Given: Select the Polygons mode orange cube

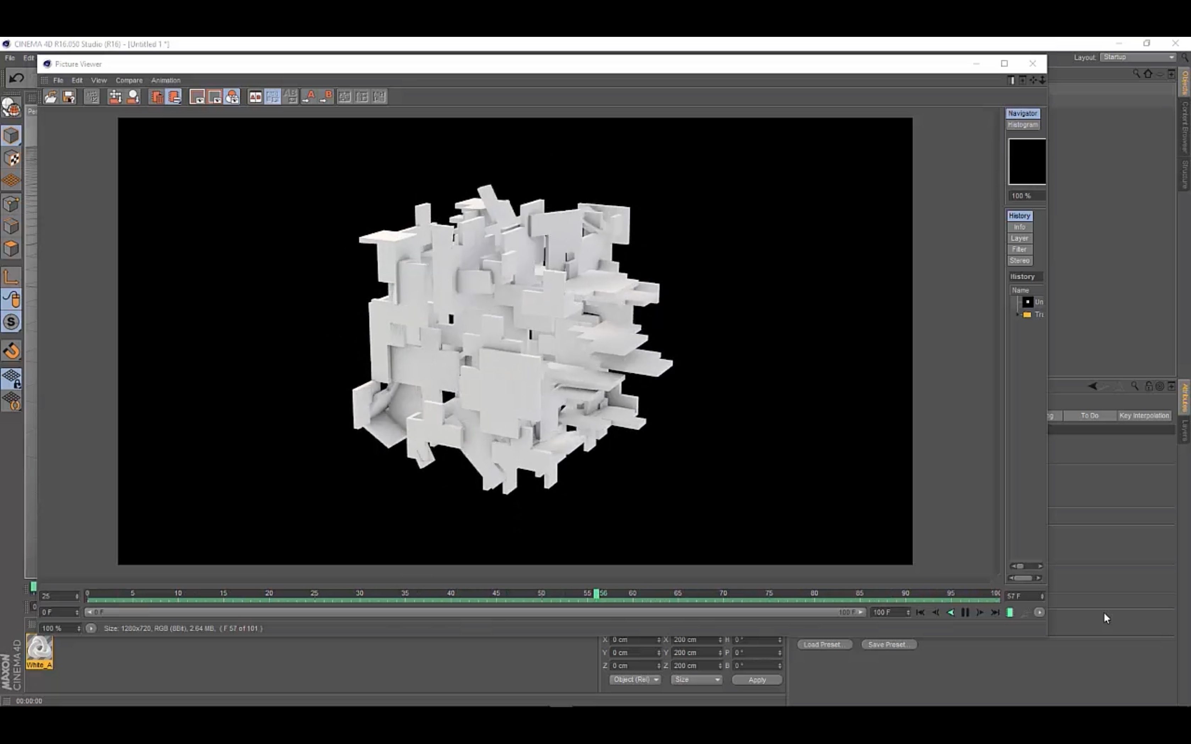Looking at the screenshot, I should [x=11, y=249].
